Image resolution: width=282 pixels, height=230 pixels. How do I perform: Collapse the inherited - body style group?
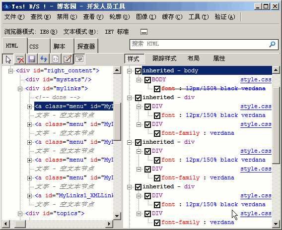[129, 71]
